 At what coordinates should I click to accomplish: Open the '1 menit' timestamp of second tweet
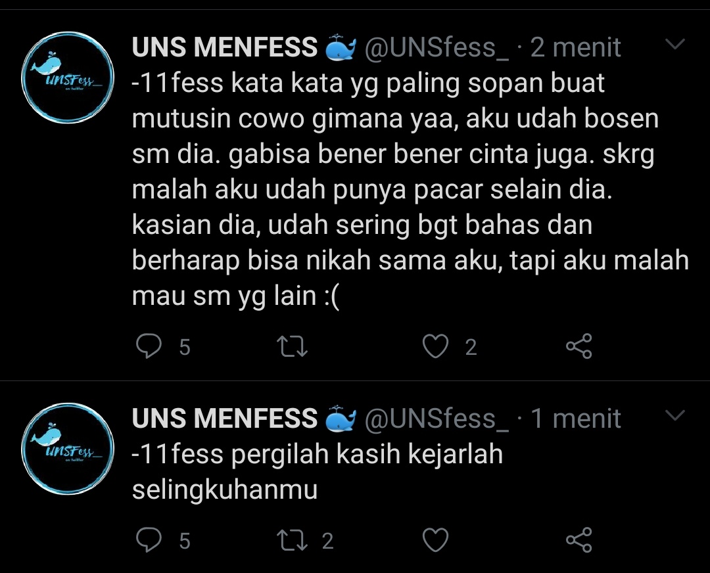tap(575, 418)
